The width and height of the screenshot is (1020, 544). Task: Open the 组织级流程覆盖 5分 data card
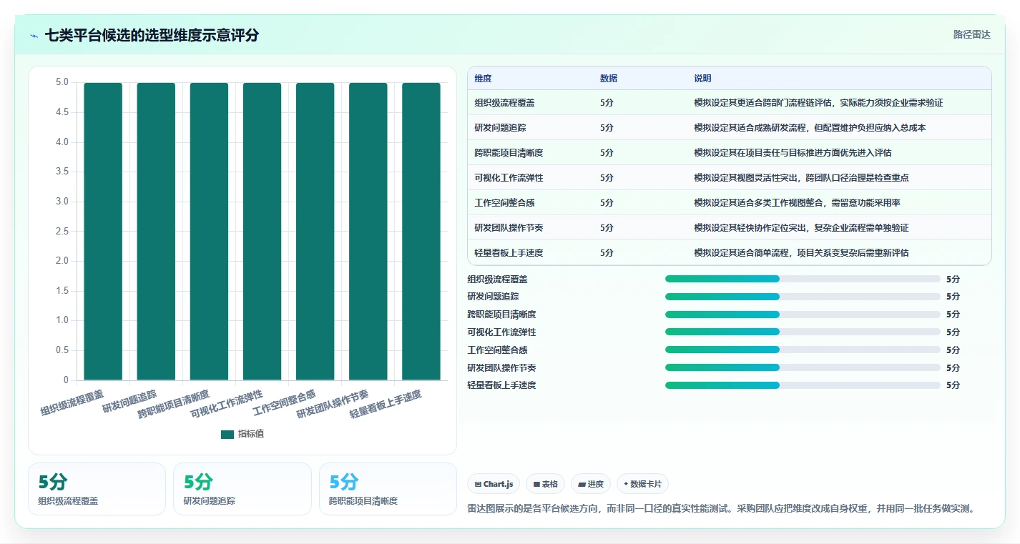97,489
